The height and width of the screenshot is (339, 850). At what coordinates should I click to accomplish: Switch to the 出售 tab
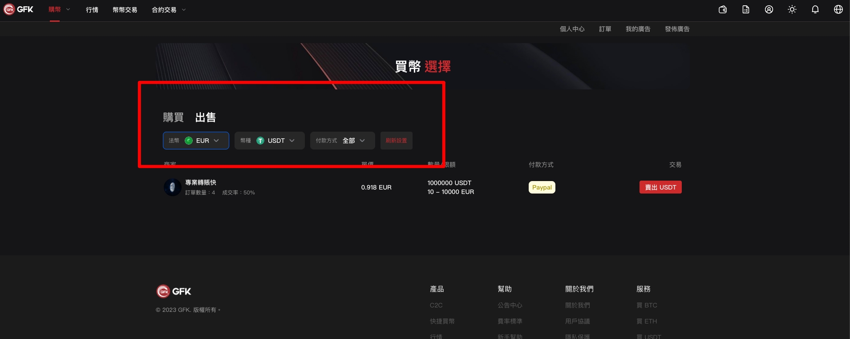206,117
